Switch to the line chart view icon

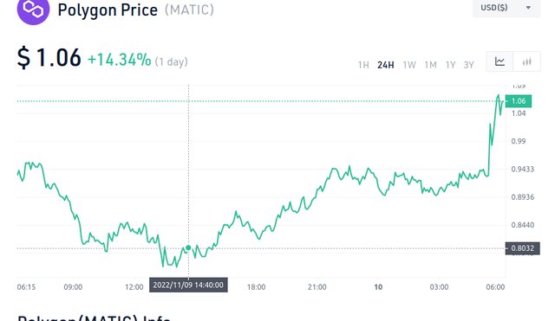coord(499,61)
